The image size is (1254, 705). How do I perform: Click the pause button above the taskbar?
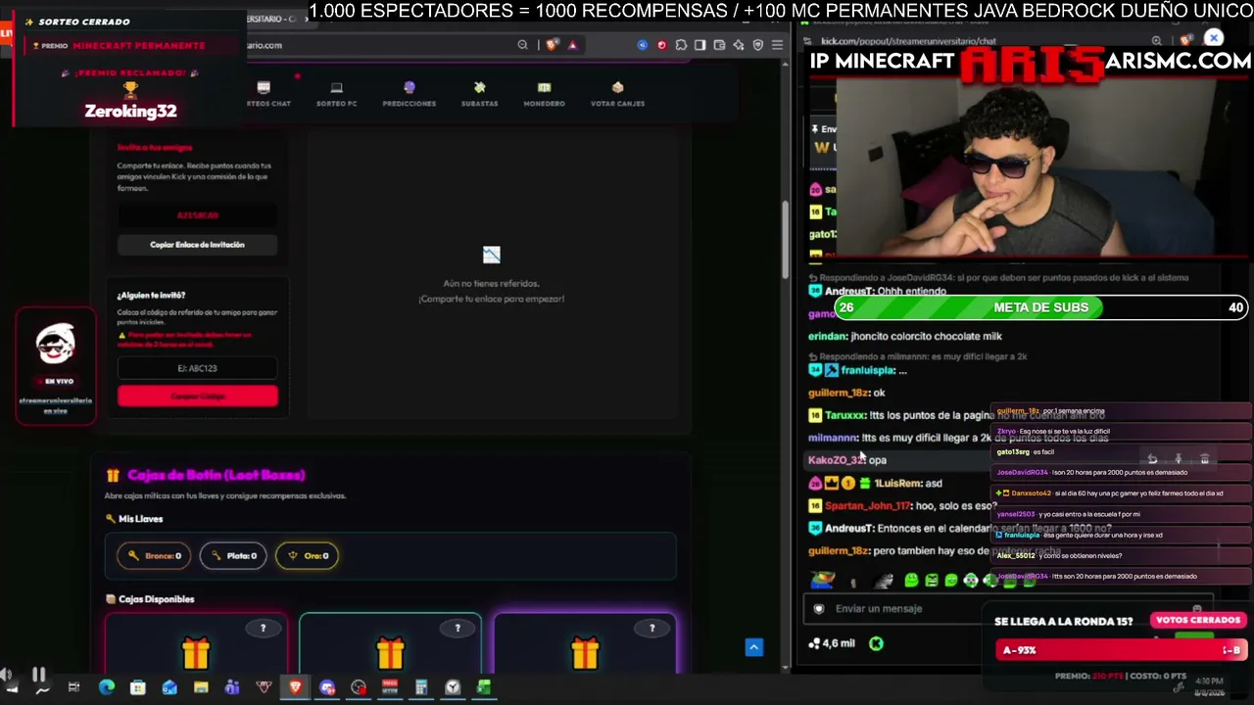point(39,674)
